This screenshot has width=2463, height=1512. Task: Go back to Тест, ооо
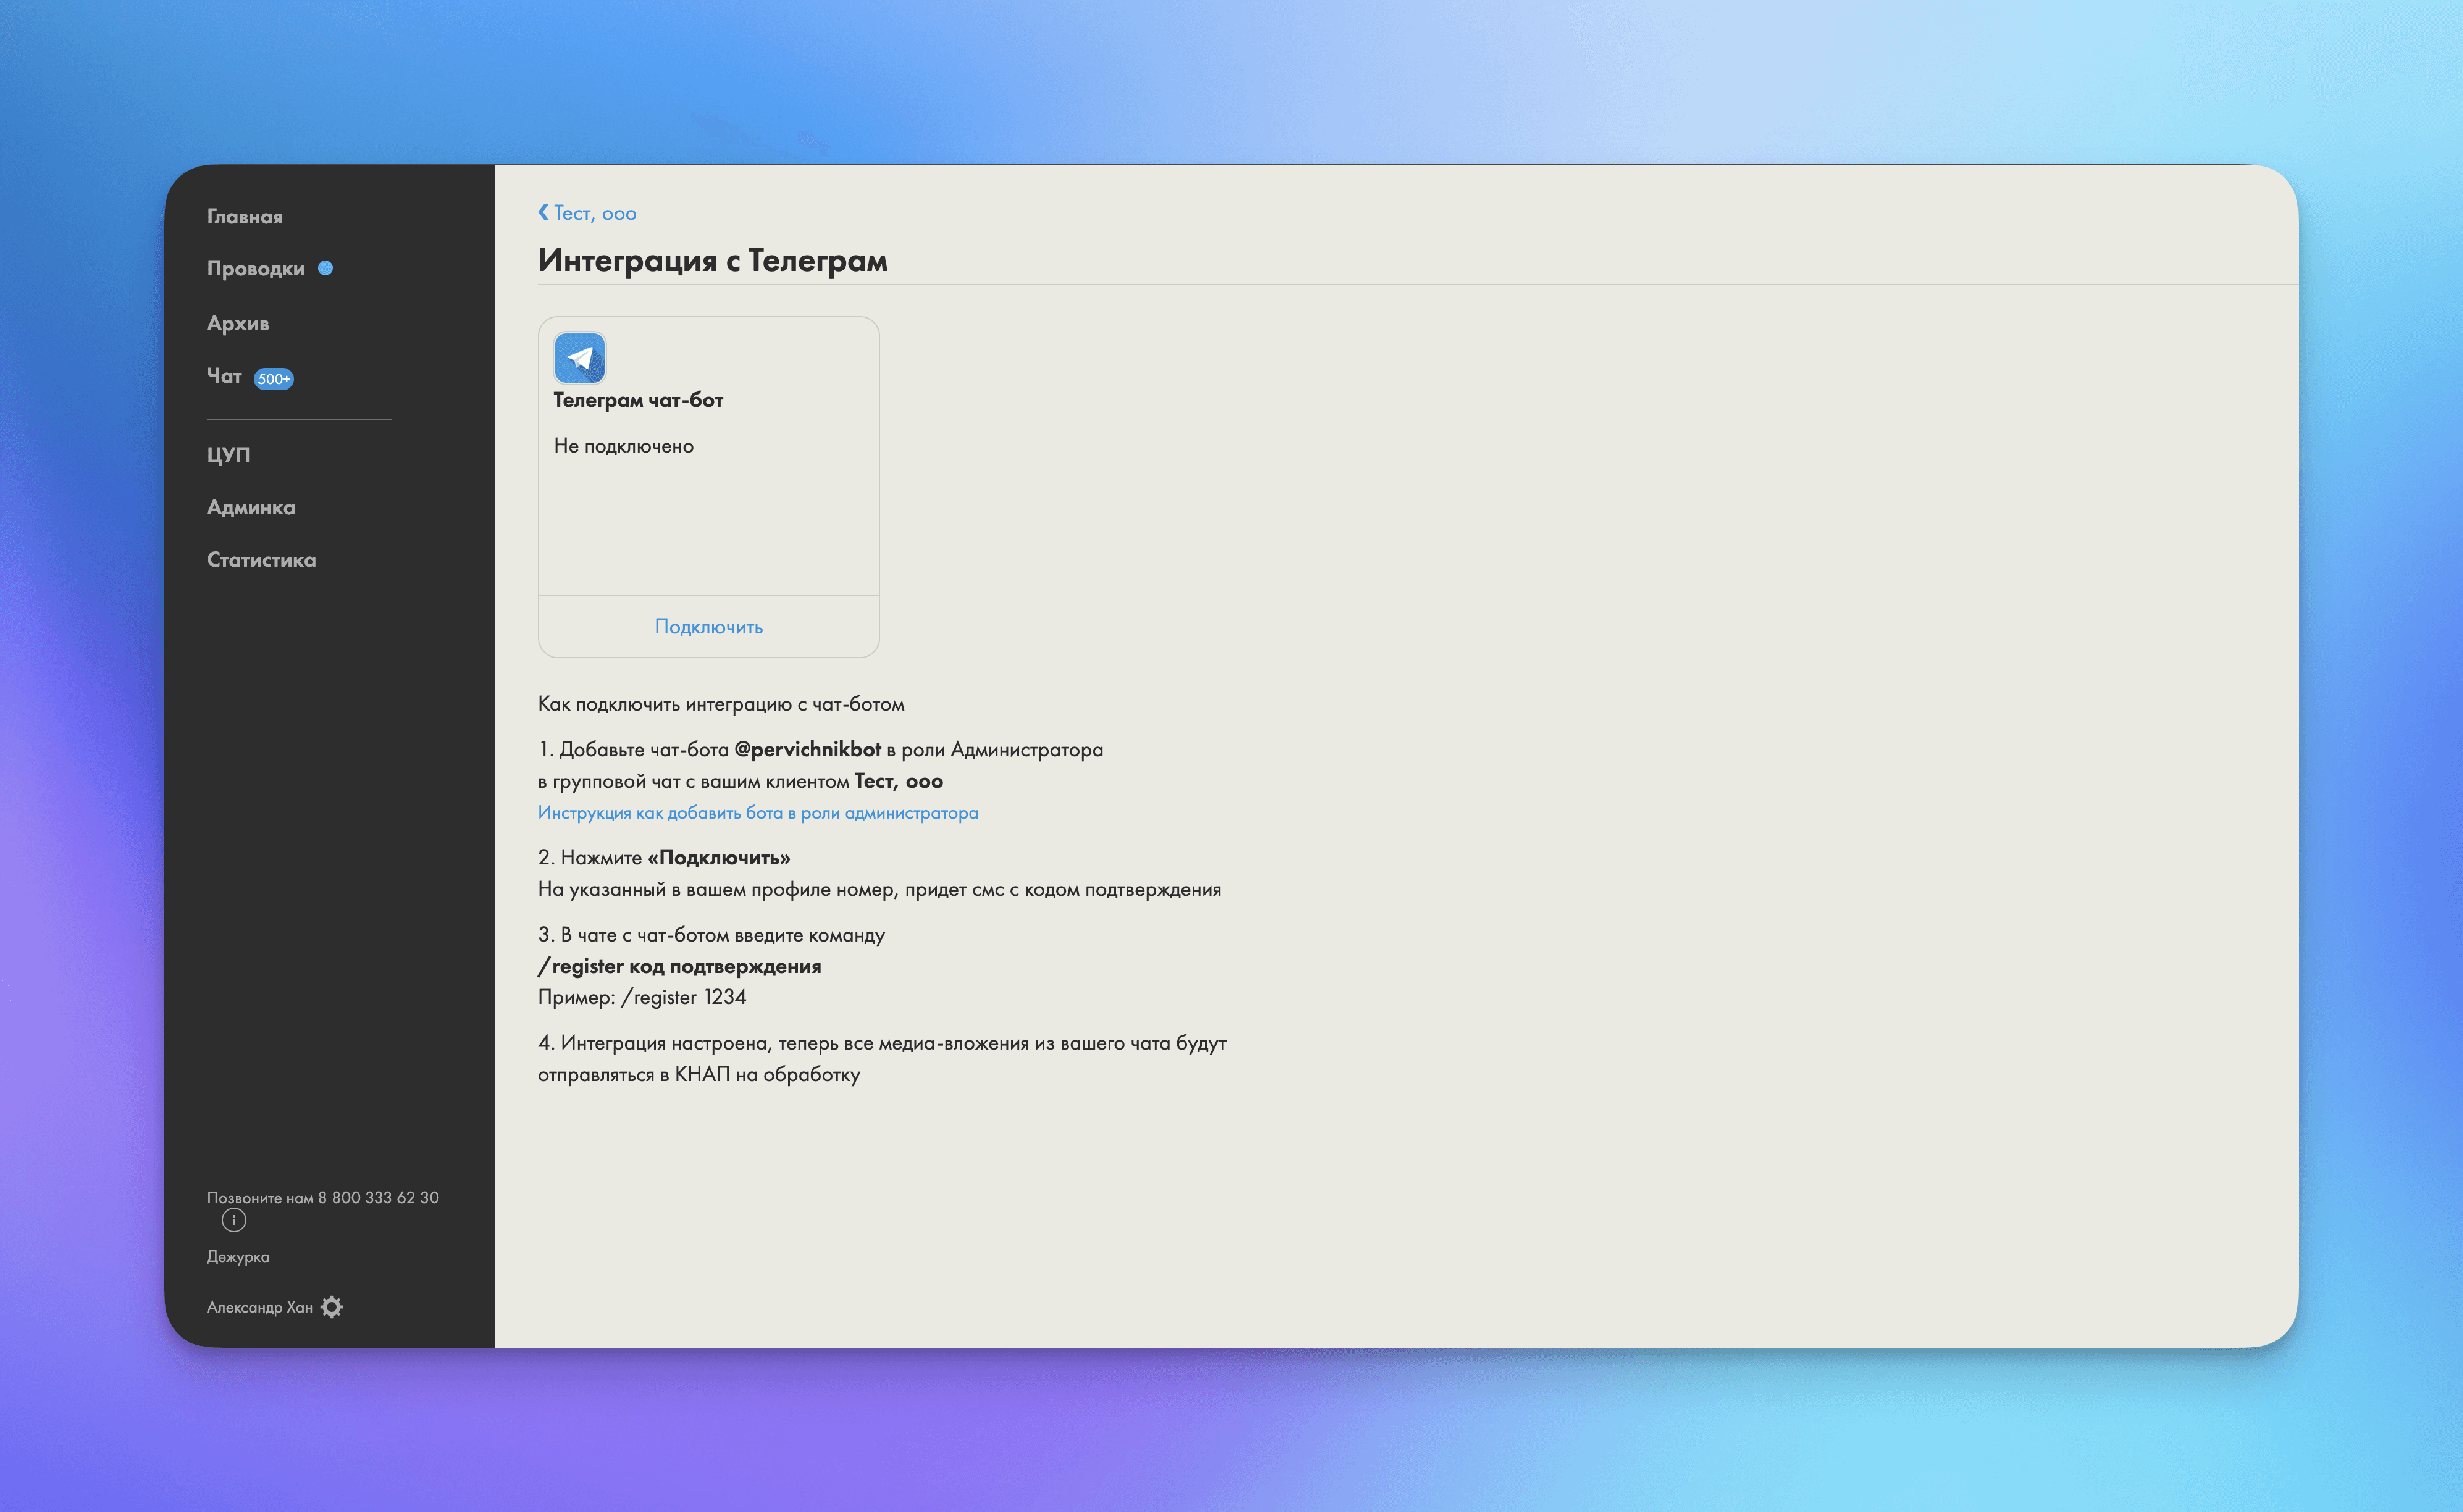click(594, 213)
